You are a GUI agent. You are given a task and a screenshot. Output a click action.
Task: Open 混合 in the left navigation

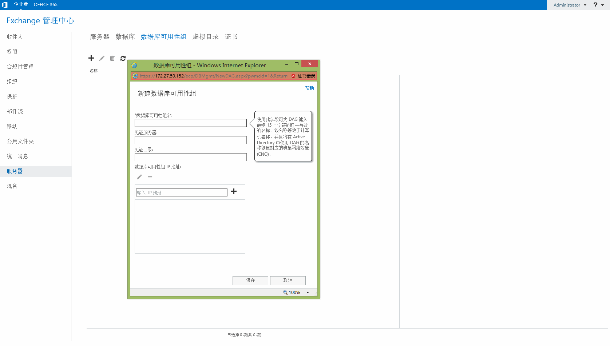click(12, 186)
